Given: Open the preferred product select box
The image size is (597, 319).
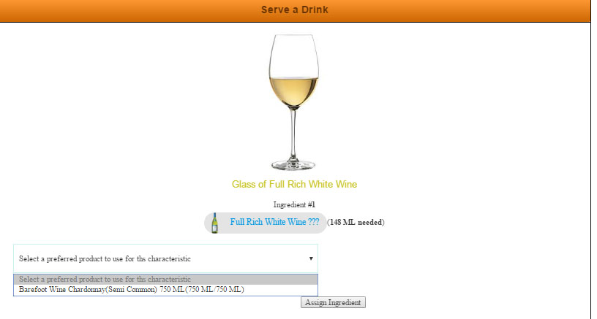Looking at the screenshot, I should pos(165,258).
